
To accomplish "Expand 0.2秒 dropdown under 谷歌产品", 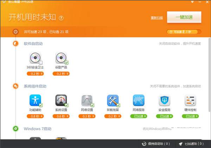I will 61,74.
